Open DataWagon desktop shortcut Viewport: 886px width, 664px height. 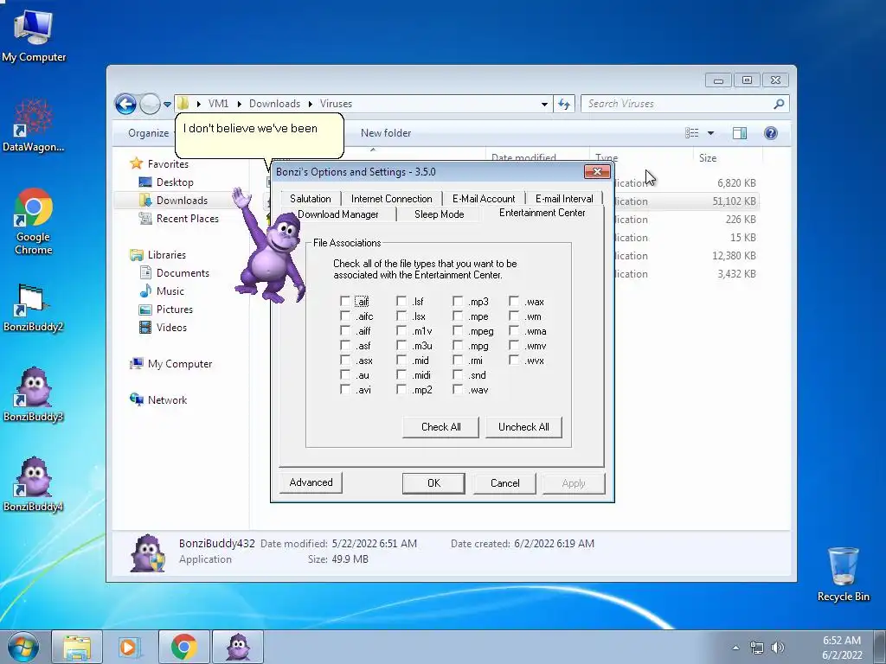click(x=34, y=125)
